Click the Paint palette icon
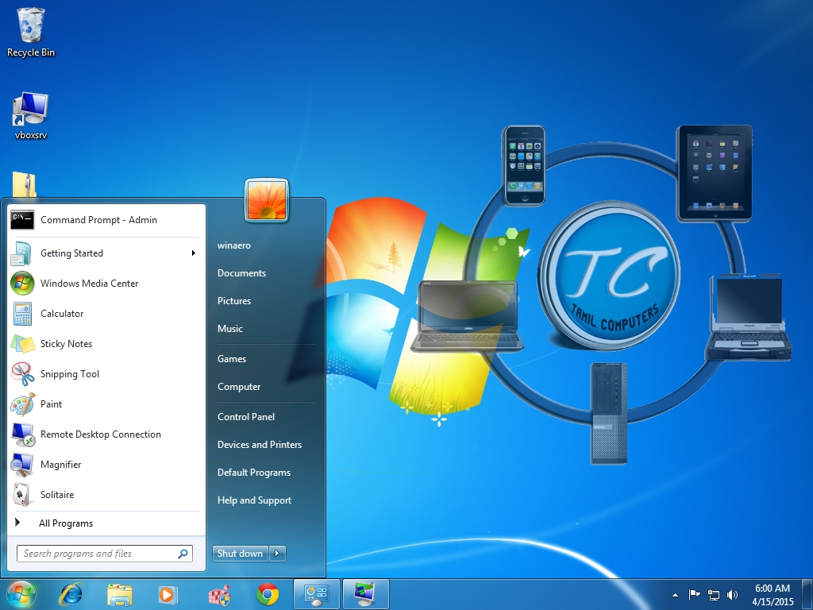 22,404
